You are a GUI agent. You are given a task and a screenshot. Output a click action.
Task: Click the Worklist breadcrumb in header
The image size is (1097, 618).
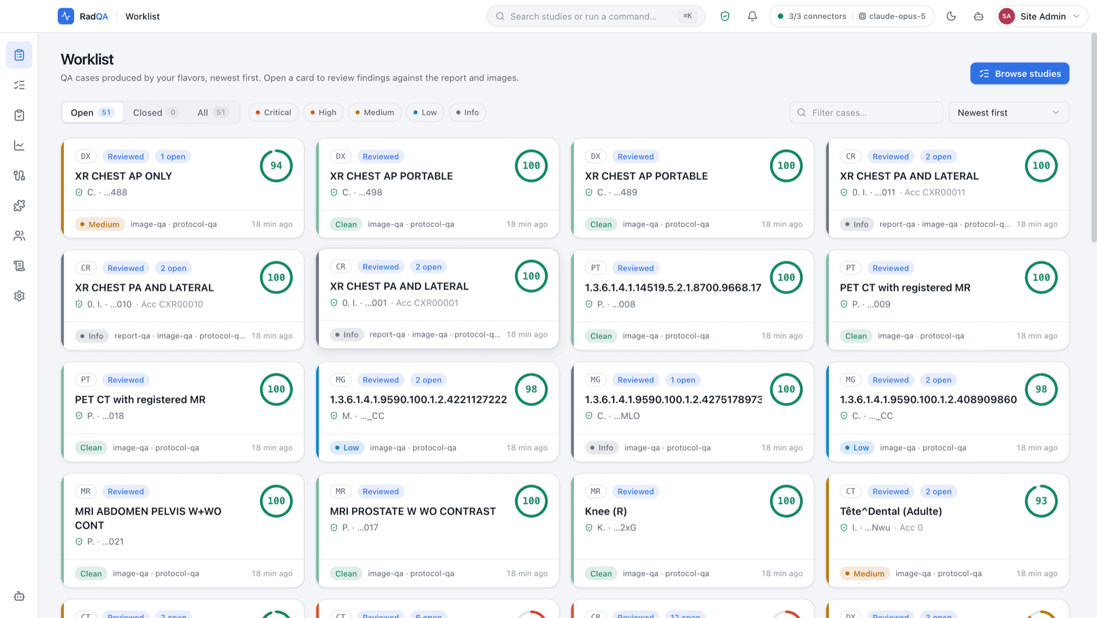[x=143, y=16]
